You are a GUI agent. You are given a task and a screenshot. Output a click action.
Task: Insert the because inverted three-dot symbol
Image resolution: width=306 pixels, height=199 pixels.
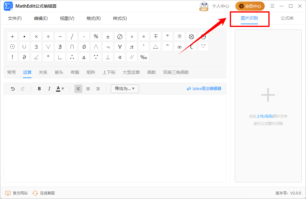click(x=96, y=57)
